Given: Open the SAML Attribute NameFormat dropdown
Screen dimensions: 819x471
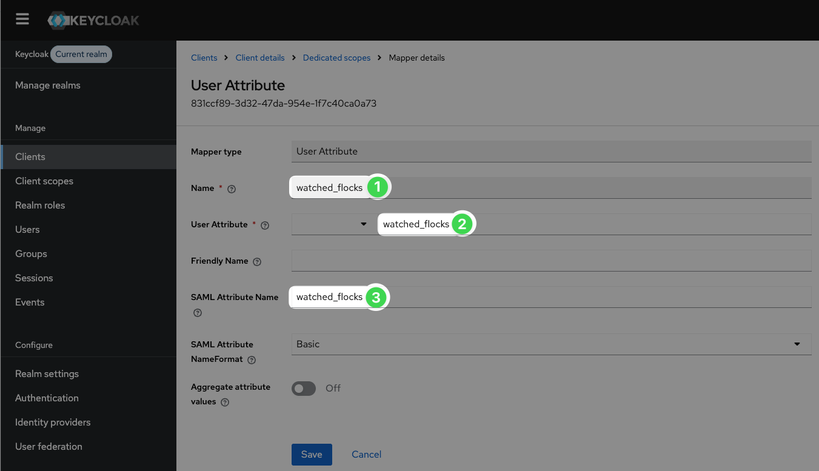Looking at the screenshot, I should pyautogui.click(x=551, y=344).
